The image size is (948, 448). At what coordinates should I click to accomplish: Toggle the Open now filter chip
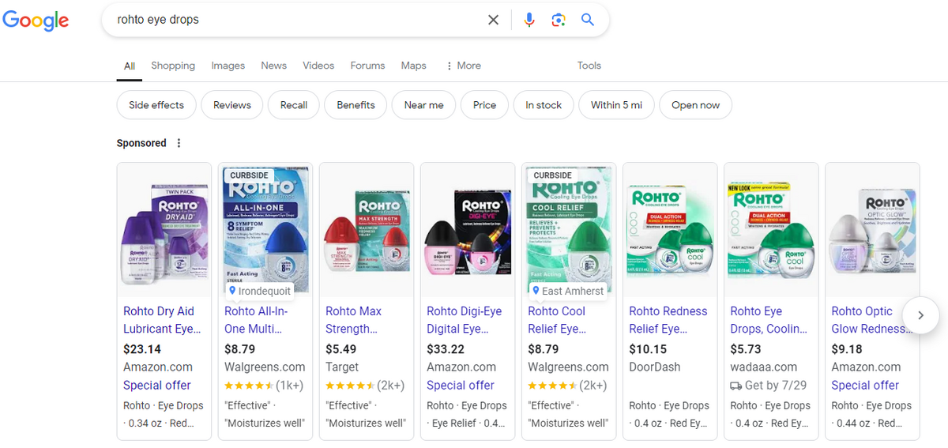(695, 105)
